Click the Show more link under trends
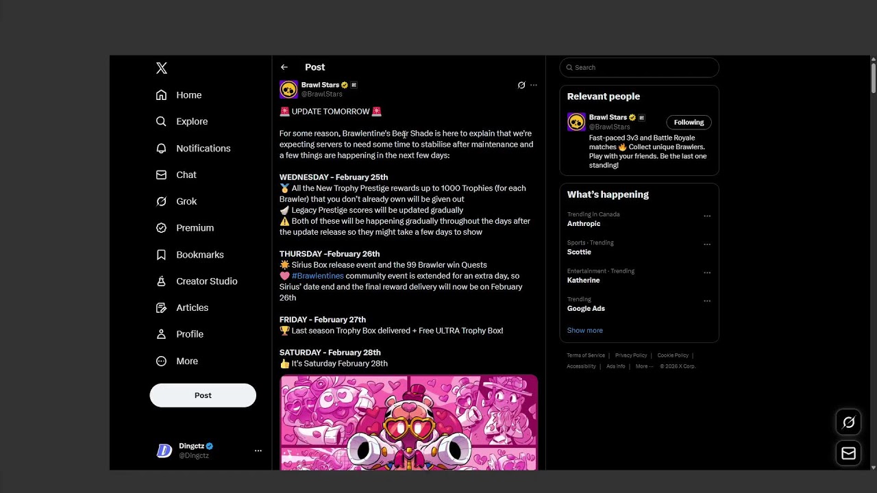 pyautogui.click(x=585, y=330)
